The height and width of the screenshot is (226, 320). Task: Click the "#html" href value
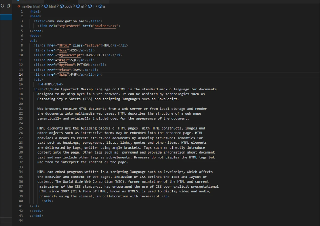coord(64,45)
